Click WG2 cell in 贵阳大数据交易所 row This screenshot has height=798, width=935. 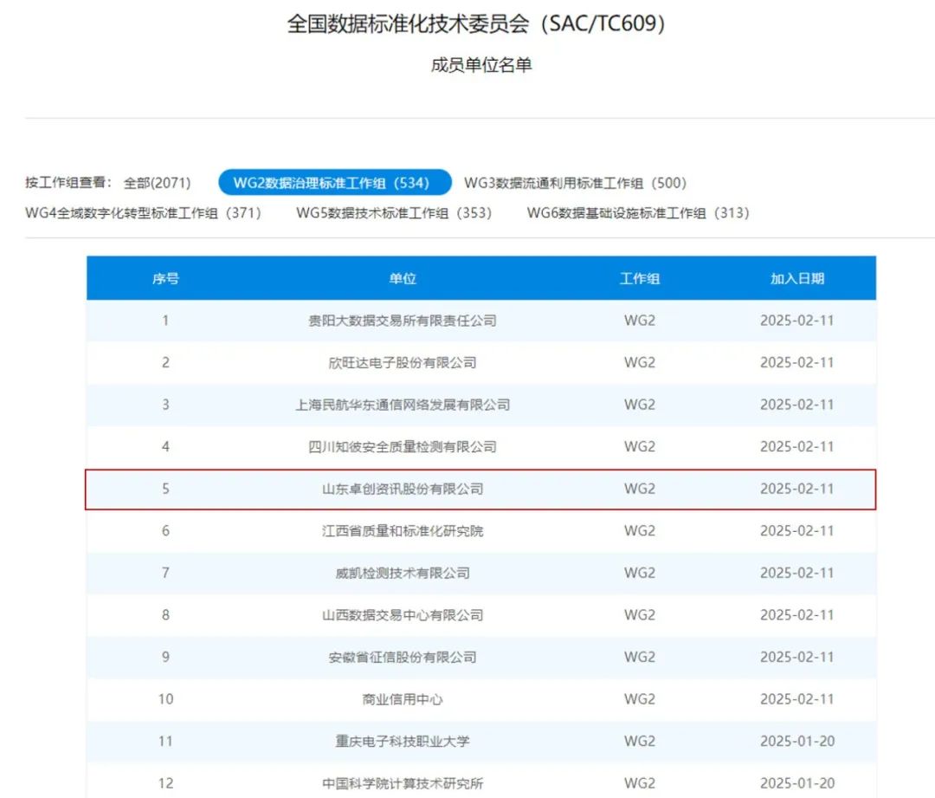[x=640, y=321]
